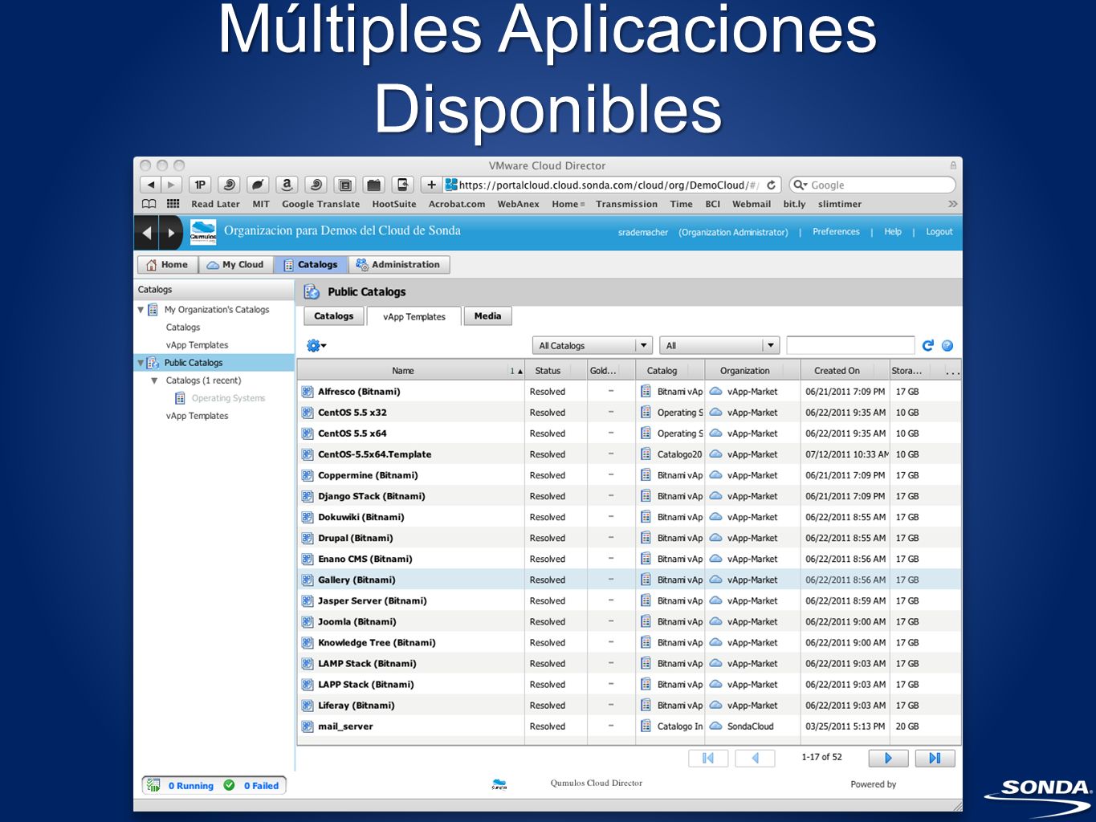Screen dimensions: 1096x822
Task: Open the Google search engine dropdown
Action: [x=801, y=185]
